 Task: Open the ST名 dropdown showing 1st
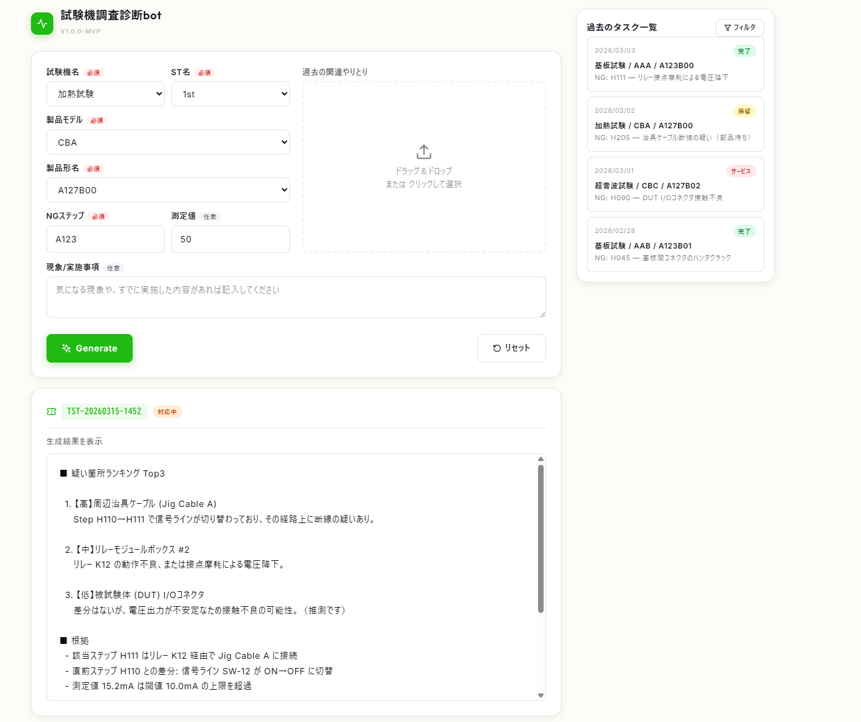pyautogui.click(x=231, y=94)
